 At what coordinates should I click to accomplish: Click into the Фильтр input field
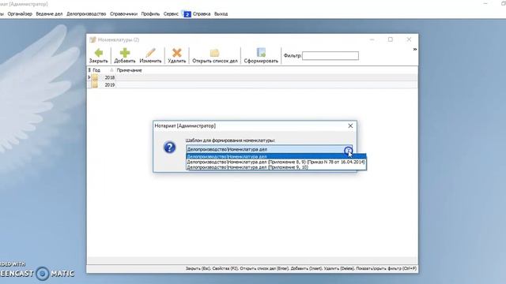[x=330, y=56]
